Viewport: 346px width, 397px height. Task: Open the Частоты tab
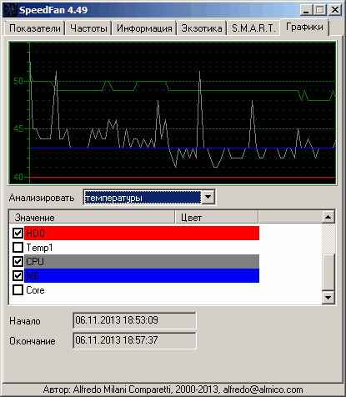[x=88, y=28]
